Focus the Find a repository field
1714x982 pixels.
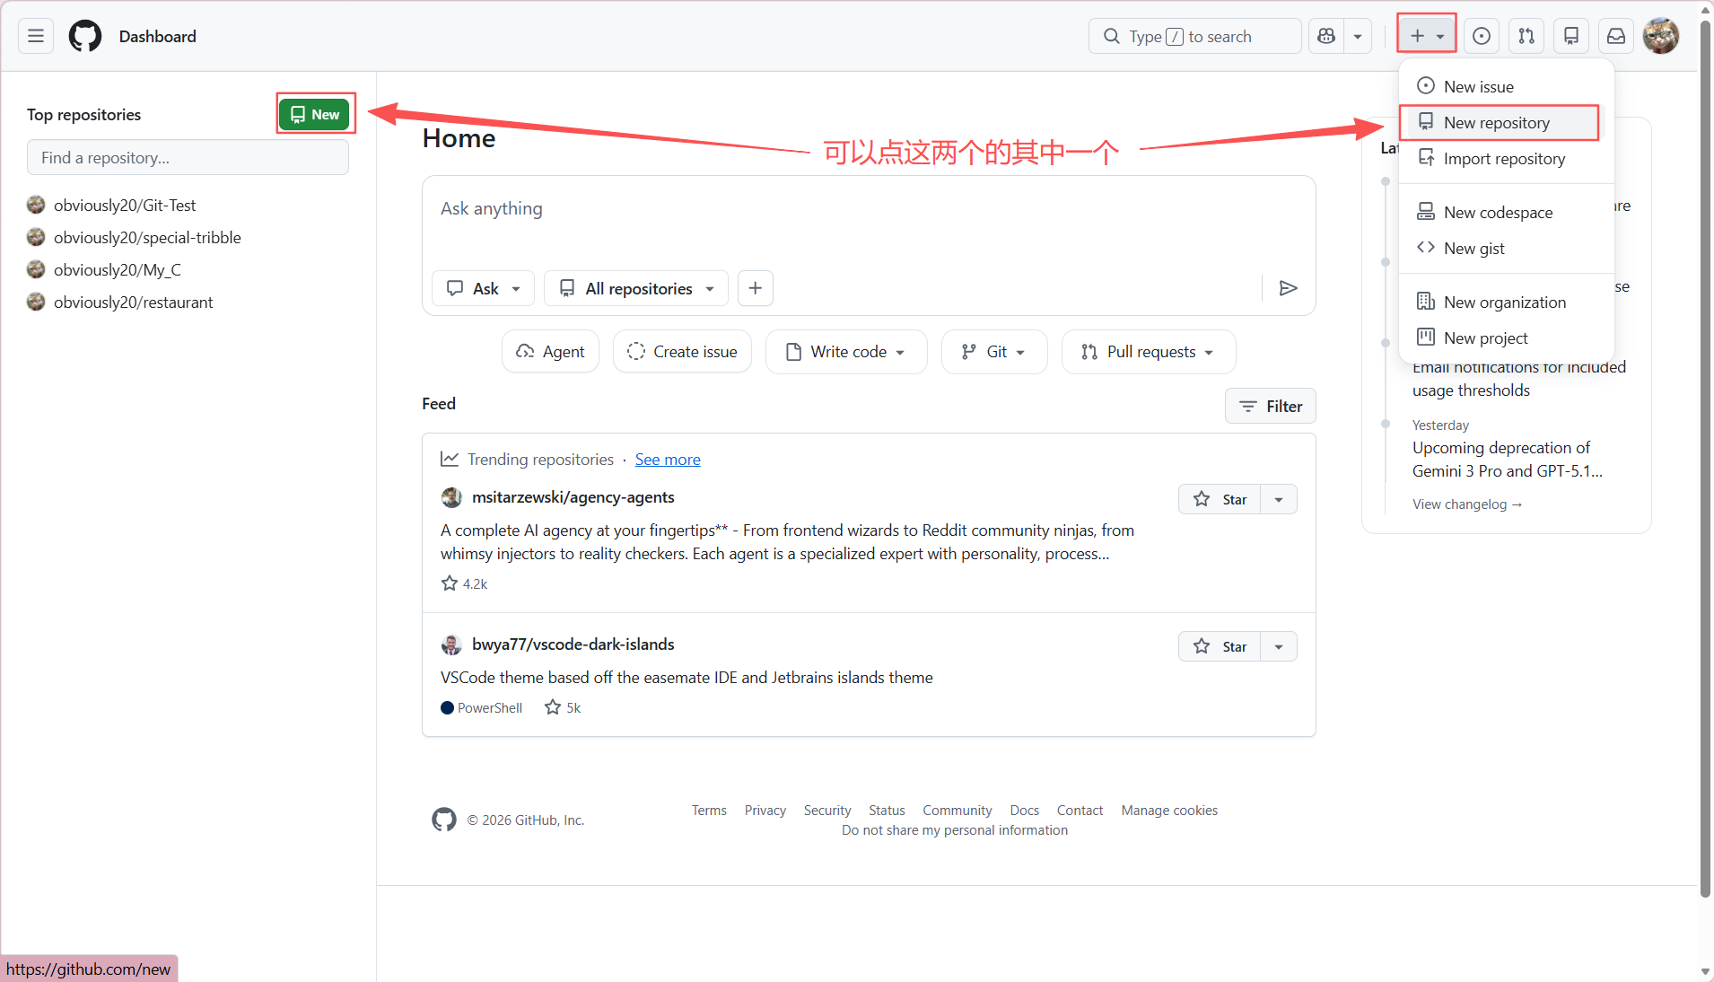click(188, 157)
